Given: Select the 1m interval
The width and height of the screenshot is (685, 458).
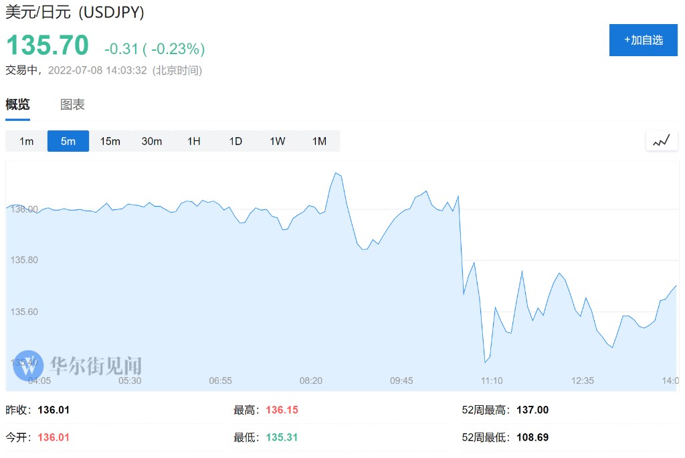Looking at the screenshot, I should [x=26, y=141].
